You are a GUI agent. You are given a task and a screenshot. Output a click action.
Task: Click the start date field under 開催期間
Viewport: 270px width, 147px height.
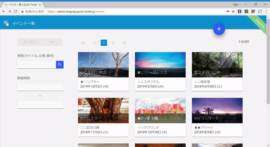(40, 87)
